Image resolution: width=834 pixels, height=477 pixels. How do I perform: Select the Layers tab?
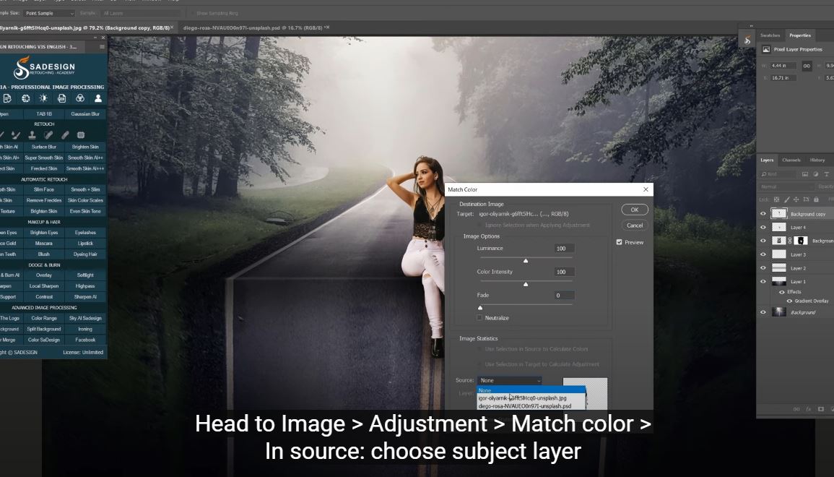766,160
